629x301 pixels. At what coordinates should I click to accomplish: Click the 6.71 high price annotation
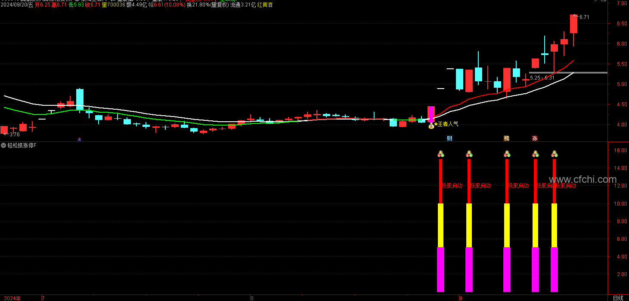(x=584, y=17)
